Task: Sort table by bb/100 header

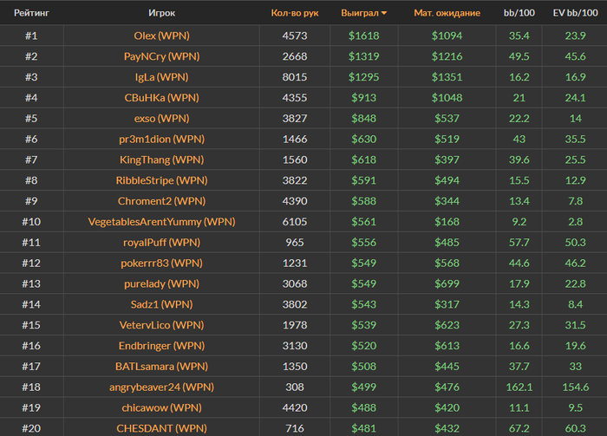Action: (519, 14)
